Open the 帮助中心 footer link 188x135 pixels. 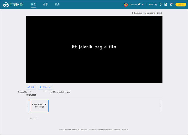click(109, 129)
